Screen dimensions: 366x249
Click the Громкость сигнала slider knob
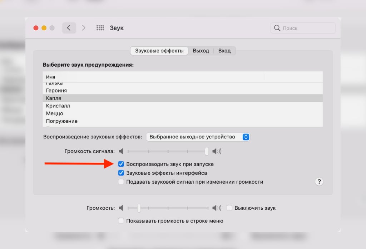pyautogui.click(x=207, y=151)
